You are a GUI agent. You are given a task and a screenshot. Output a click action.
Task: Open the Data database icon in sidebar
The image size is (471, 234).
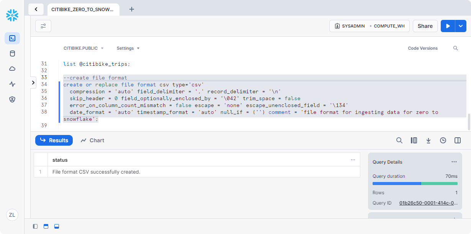pyautogui.click(x=12, y=54)
